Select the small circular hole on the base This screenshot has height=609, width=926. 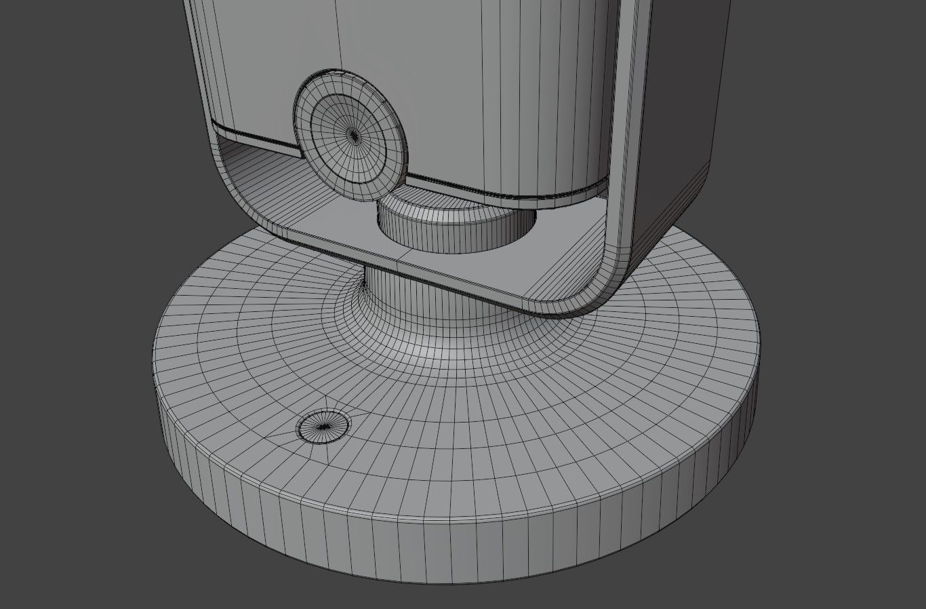coord(323,426)
